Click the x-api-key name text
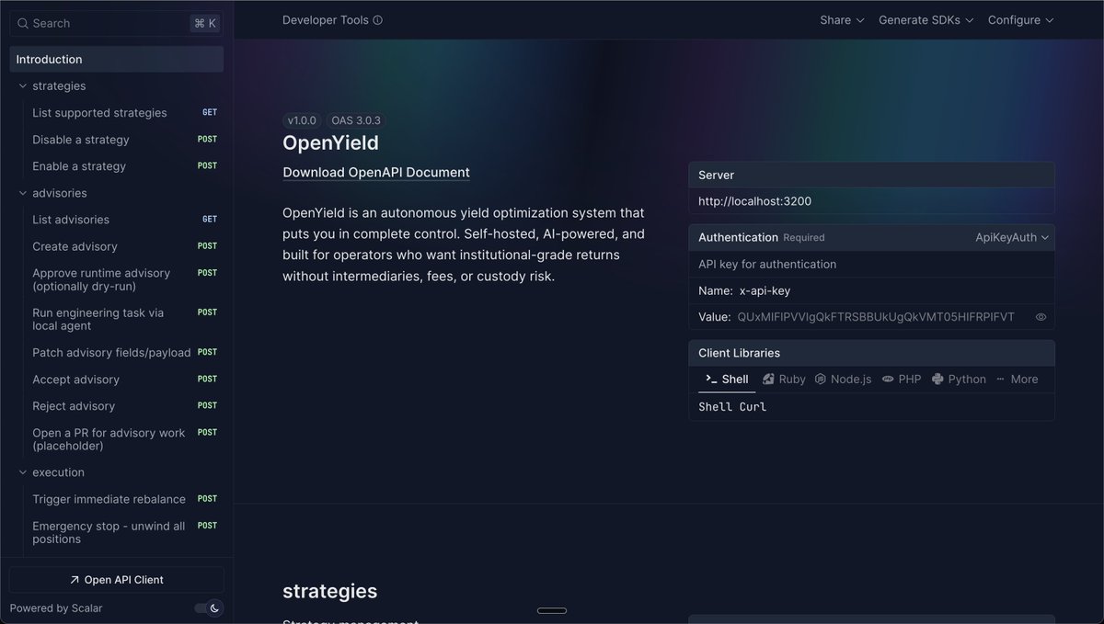The image size is (1104, 624). click(765, 290)
